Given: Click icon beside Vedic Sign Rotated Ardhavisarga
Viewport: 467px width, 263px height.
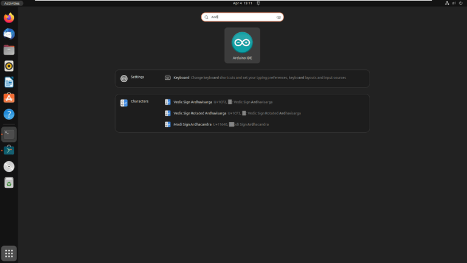Looking at the screenshot, I should coord(168,113).
